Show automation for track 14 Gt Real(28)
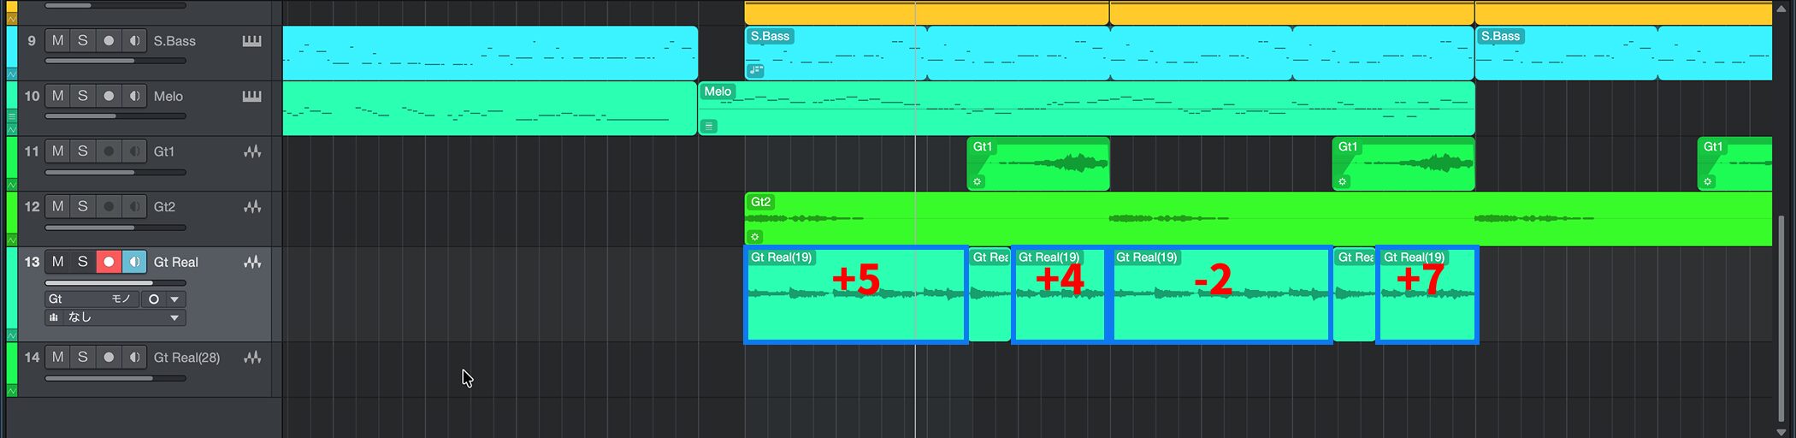Image resolution: width=1796 pixels, height=438 pixels. (12, 391)
